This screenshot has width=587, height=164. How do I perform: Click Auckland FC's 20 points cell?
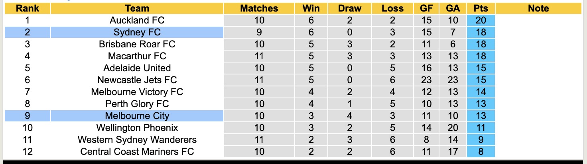tap(481, 20)
